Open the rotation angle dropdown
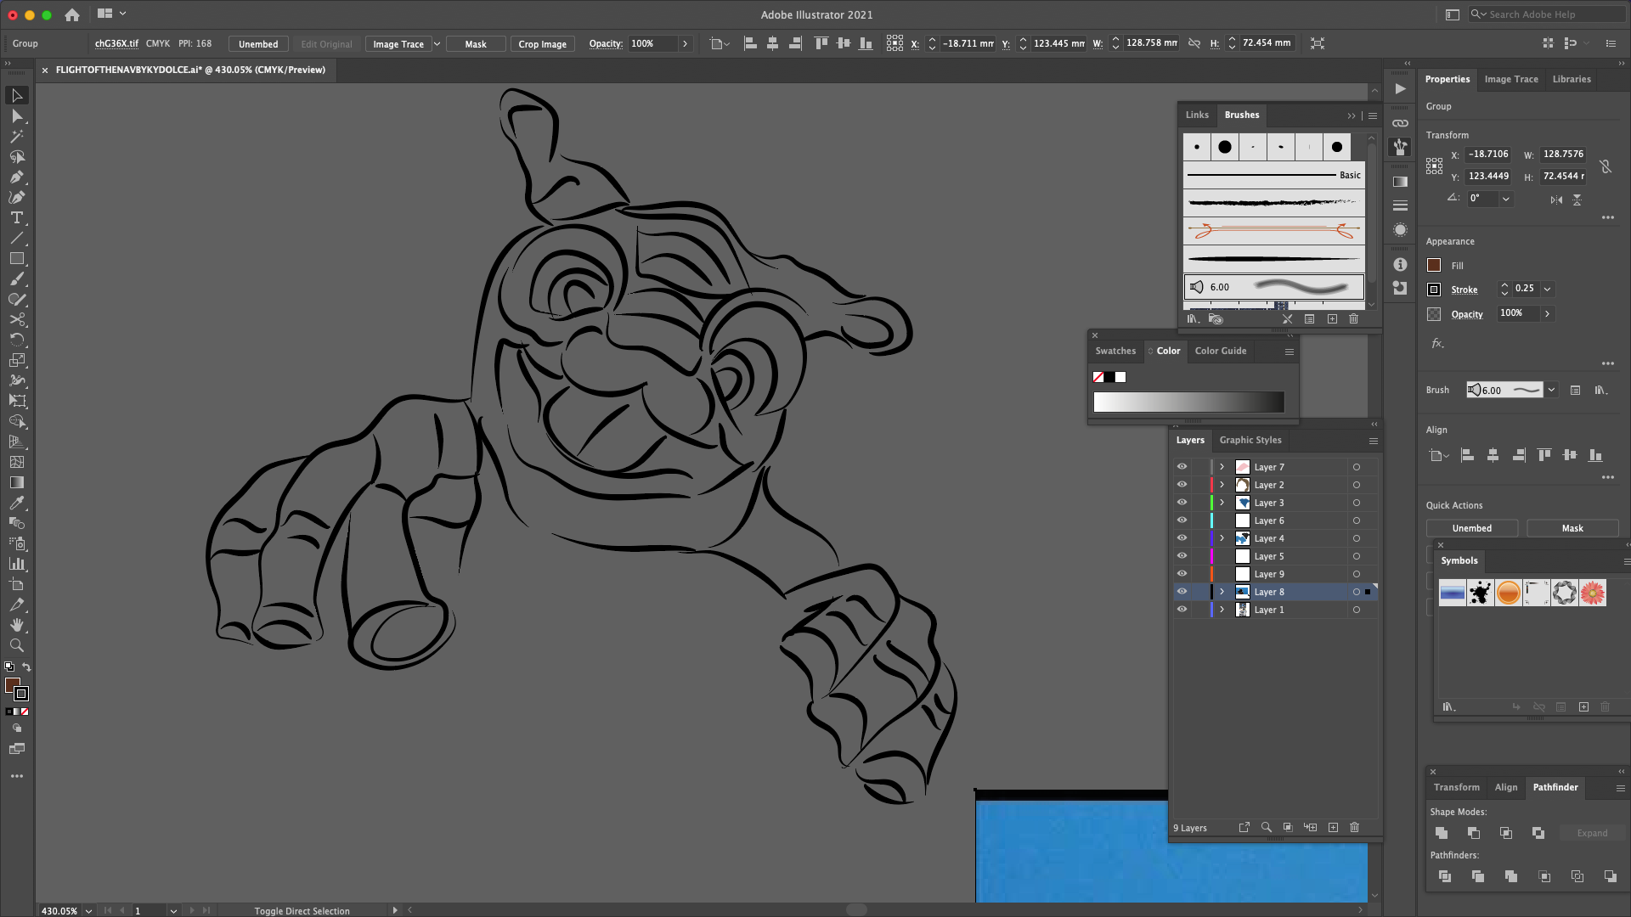Viewport: 1631px width, 917px height. tap(1505, 199)
